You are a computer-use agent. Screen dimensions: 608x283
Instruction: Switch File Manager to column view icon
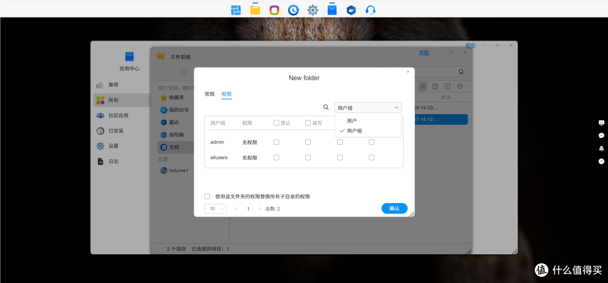point(435,86)
